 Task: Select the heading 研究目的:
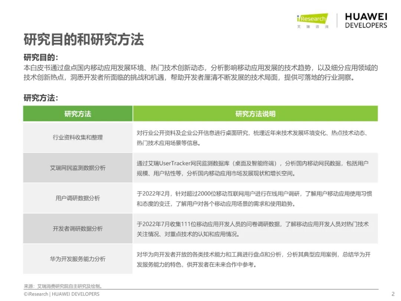(41, 57)
